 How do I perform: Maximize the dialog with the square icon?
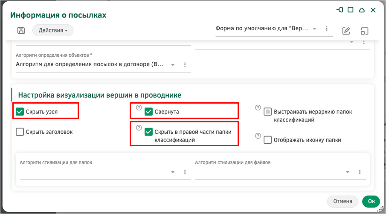coord(351,10)
